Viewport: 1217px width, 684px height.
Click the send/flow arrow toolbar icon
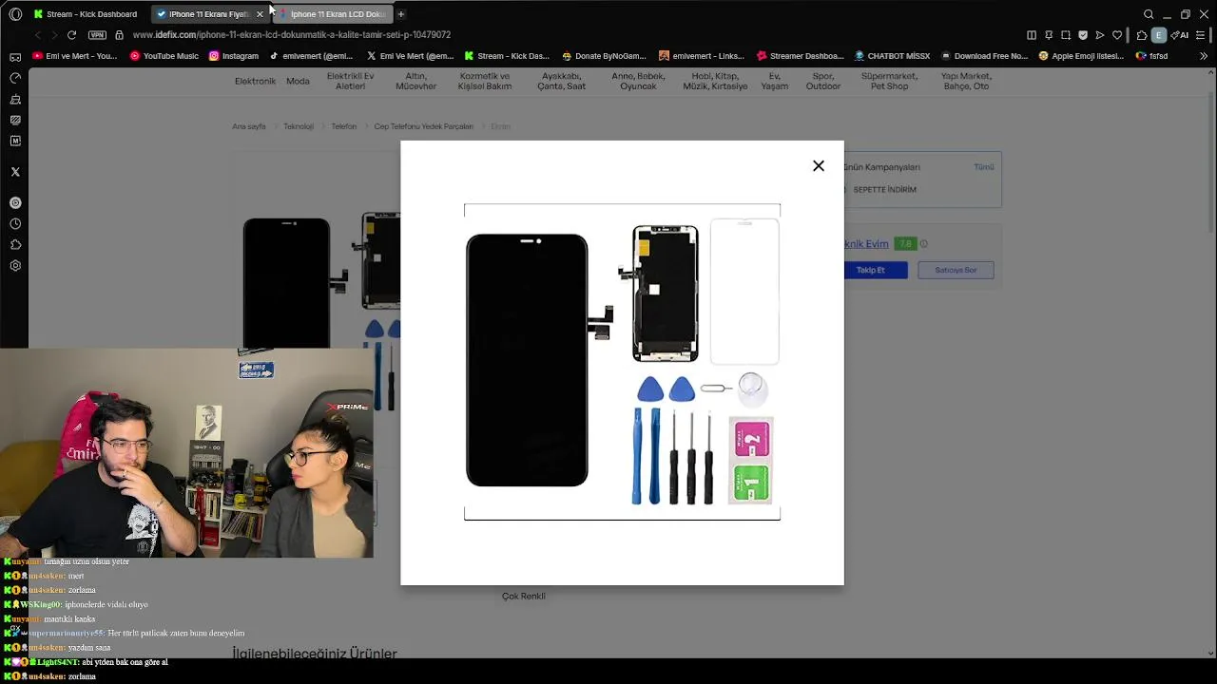pos(1100,35)
